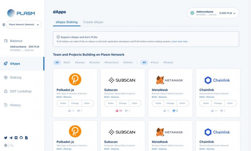The image size is (251, 151).
Task: Dislike the first Subscan card
Action: [x=128, y=111]
